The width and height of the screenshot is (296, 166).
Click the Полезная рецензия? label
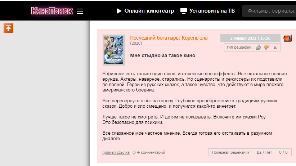pyautogui.click(x=231, y=152)
